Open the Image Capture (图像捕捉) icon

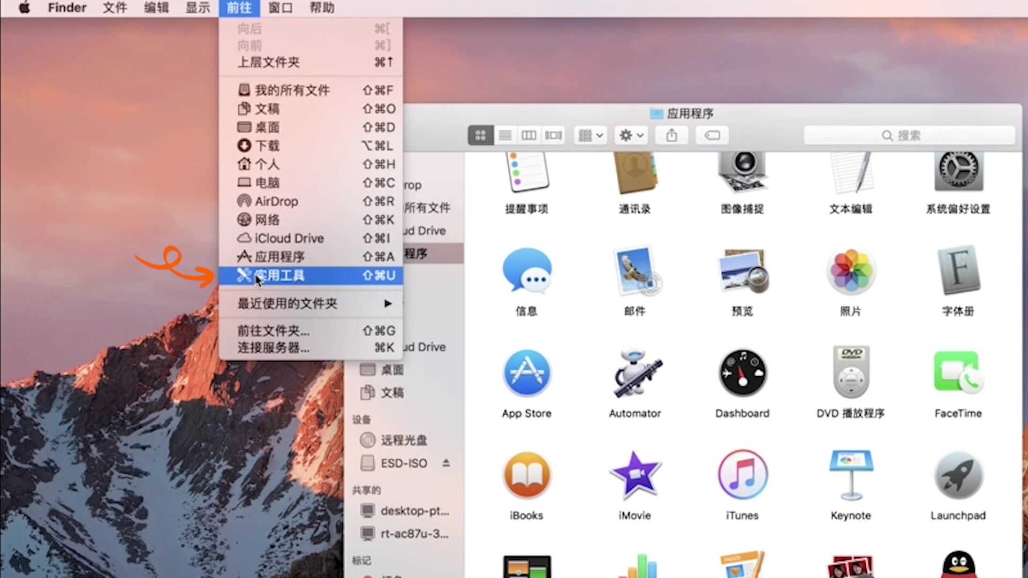743,172
